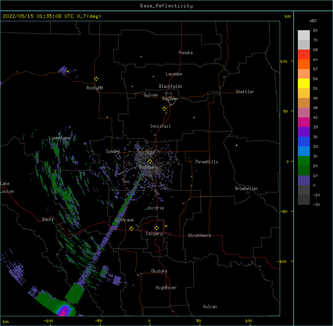Image resolution: width=333 pixels, height=326 pixels.
Task: Click the Okotoks town label
Action: pos(159,271)
